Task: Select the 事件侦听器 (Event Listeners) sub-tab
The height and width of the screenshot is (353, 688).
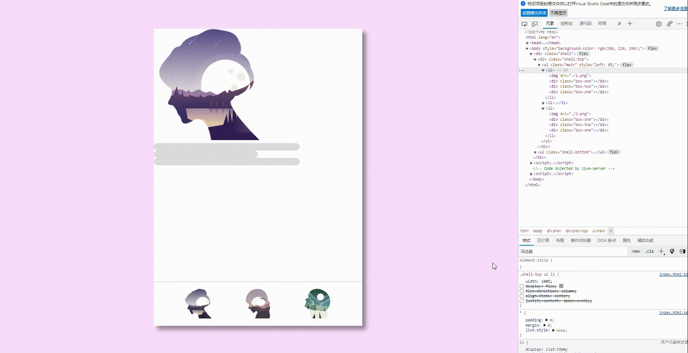Action: coord(581,240)
